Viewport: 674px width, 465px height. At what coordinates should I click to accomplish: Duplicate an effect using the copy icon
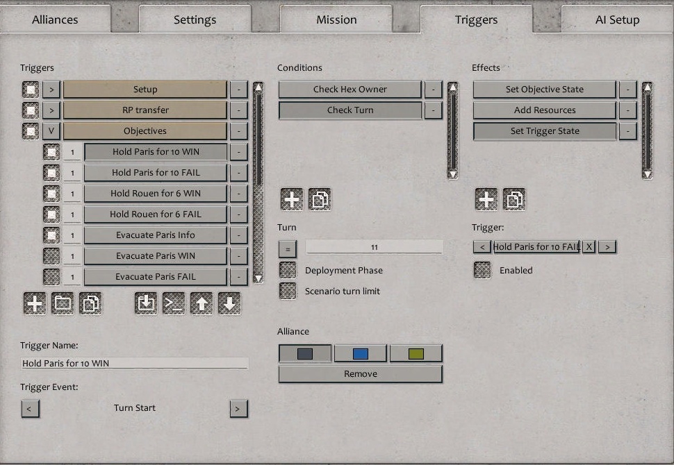coord(513,199)
